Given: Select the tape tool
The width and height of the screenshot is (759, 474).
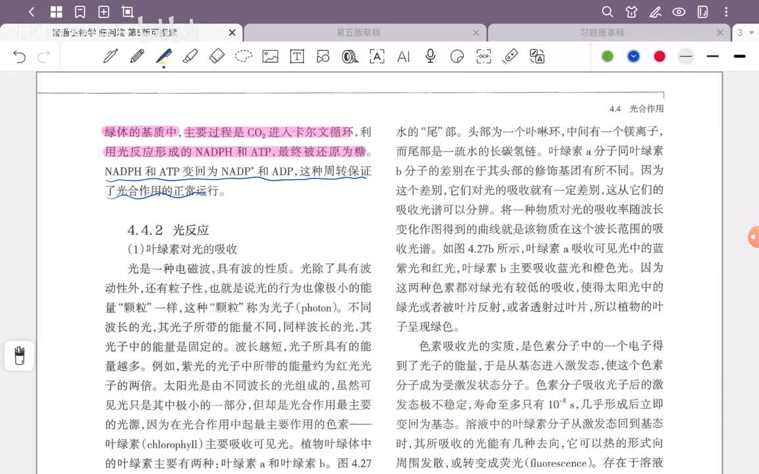Looking at the screenshot, I should point(350,57).
